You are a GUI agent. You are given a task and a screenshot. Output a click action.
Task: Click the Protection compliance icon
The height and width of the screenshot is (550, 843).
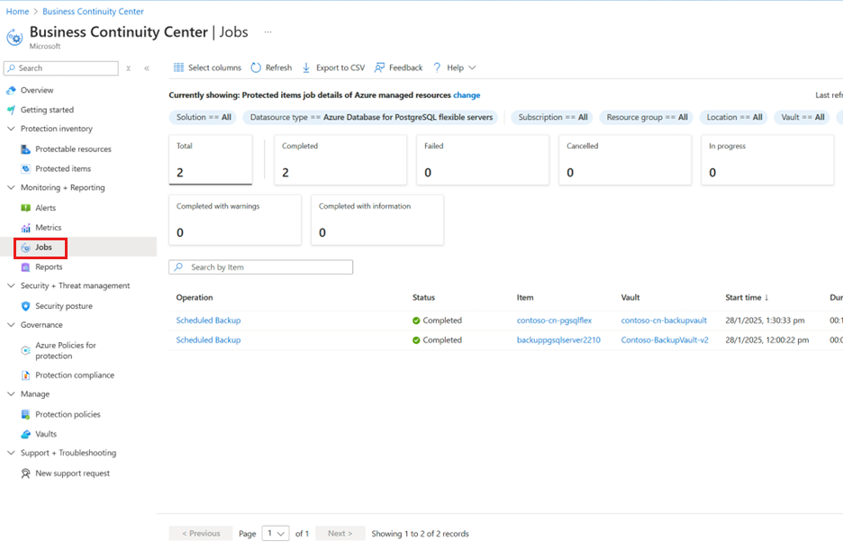[x=26, y=375]
